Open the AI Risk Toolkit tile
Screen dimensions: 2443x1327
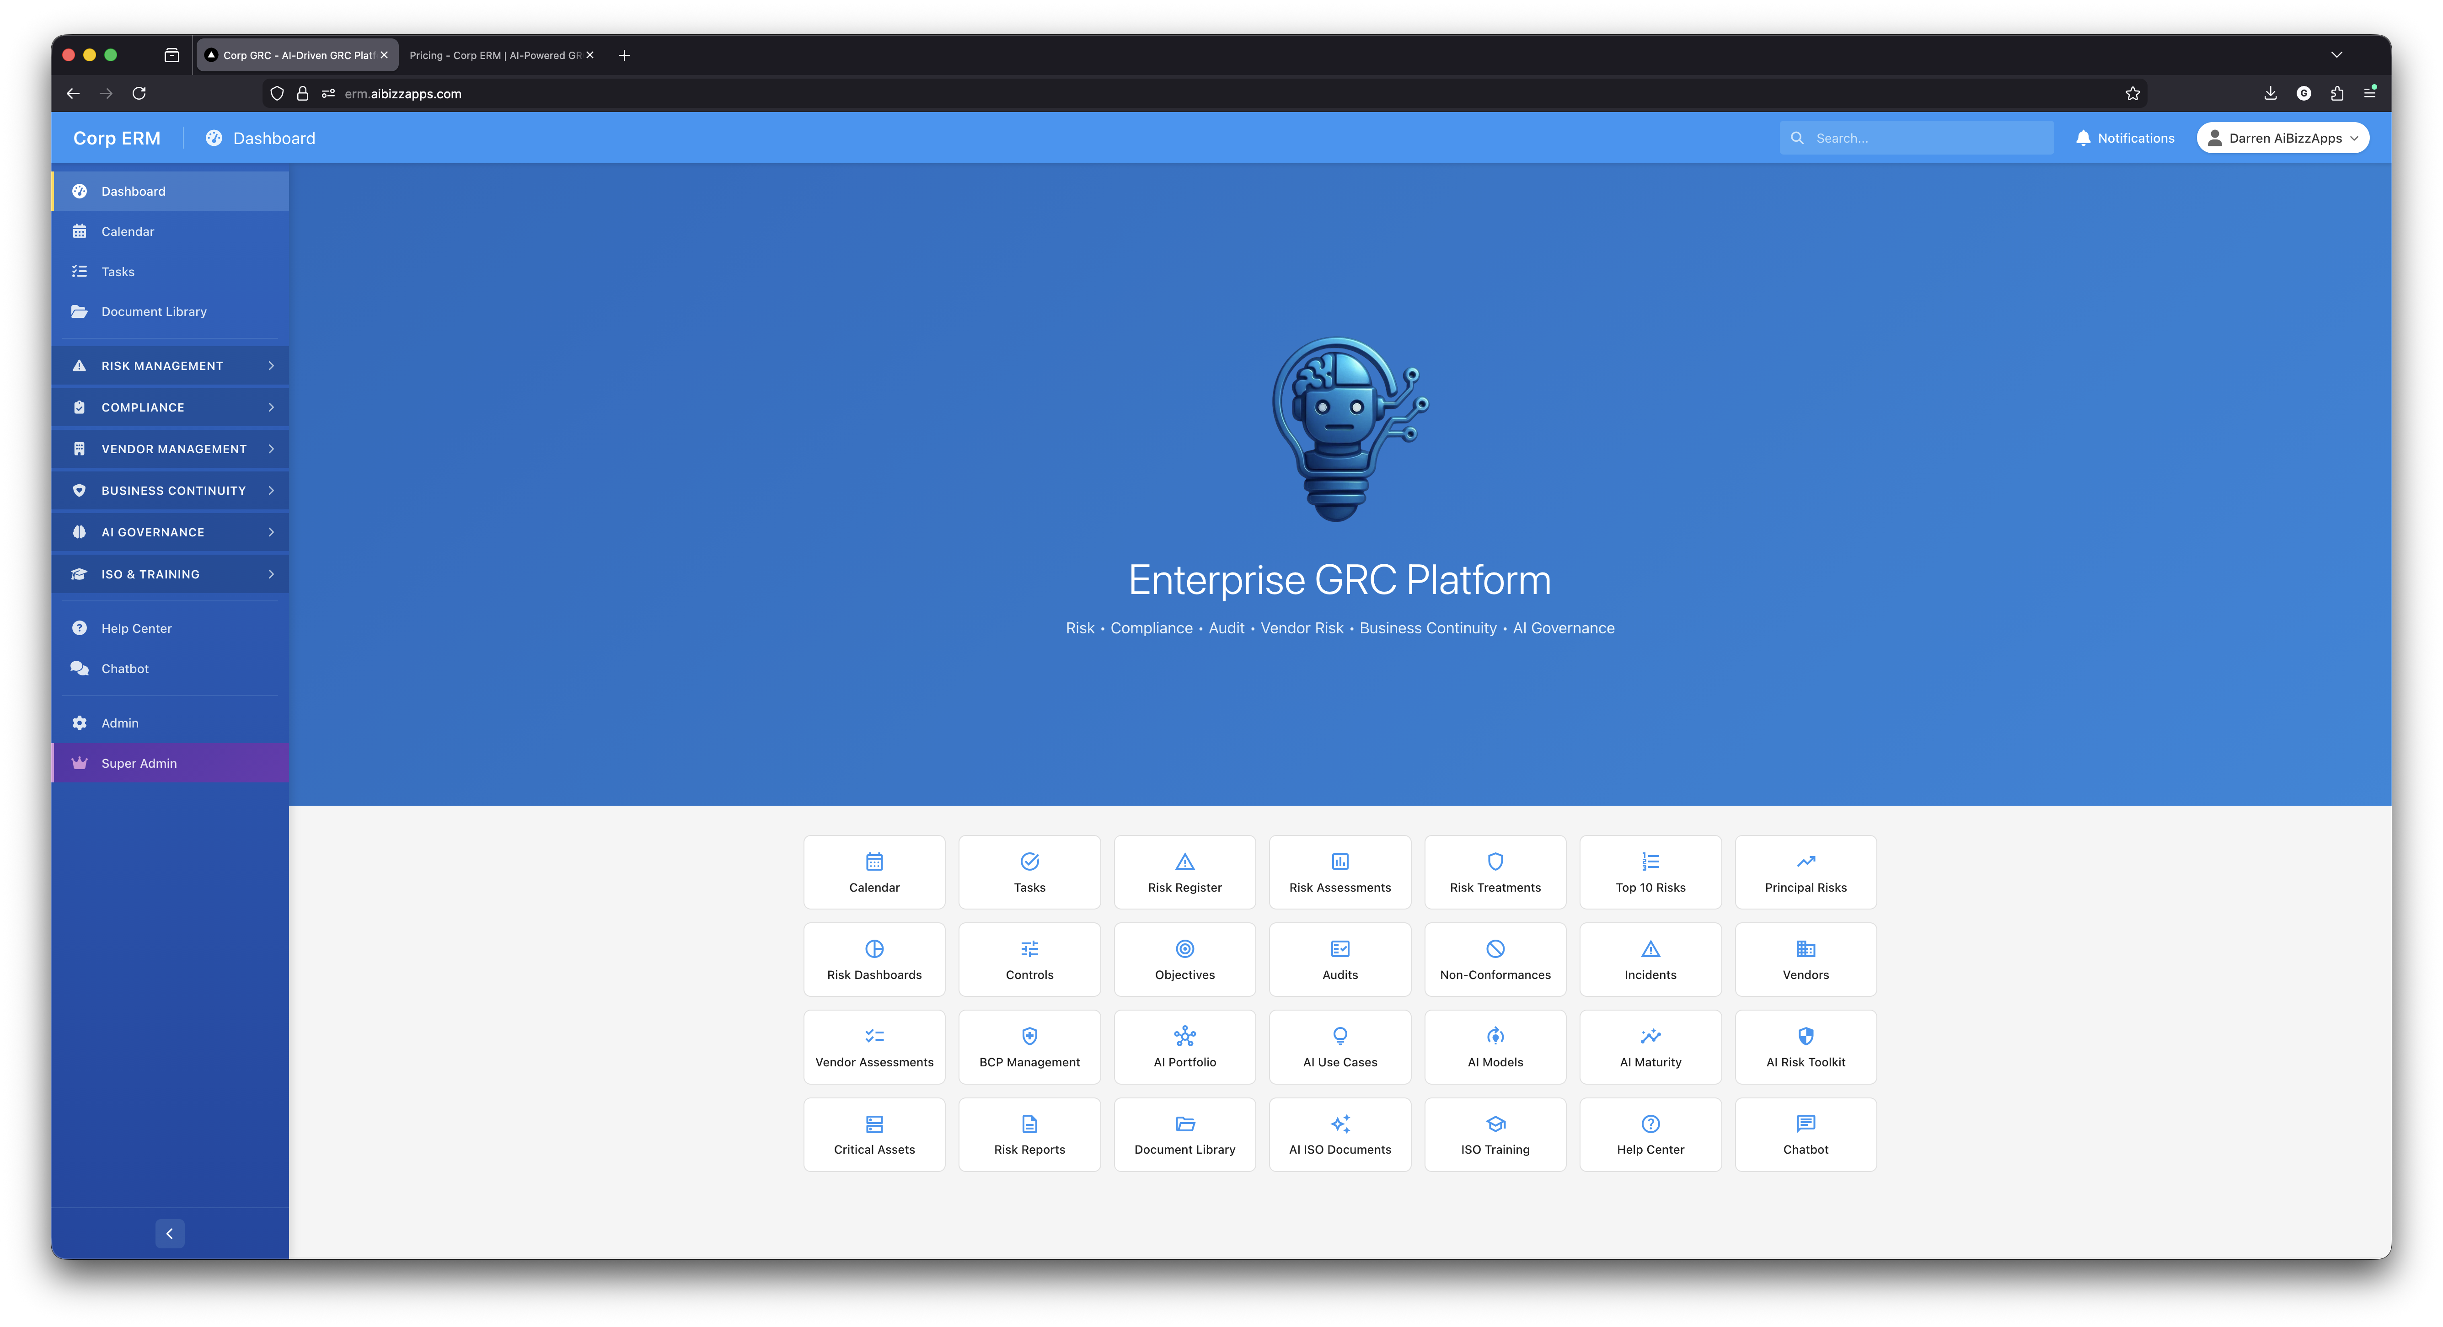coord(1805,1046)
